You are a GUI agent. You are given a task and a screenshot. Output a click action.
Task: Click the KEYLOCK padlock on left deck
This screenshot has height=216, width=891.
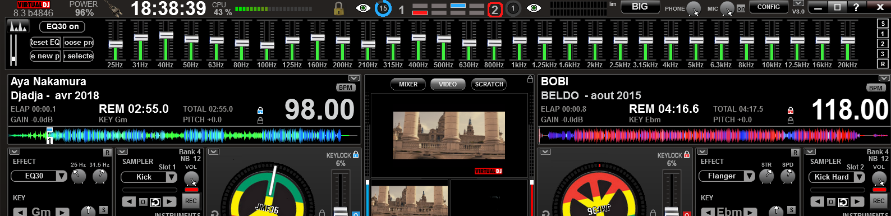click(x=356, y=154)
